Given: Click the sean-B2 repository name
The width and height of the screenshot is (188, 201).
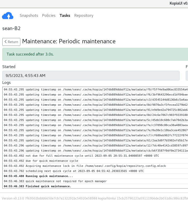Looking at the screenshot, I should click(11, 29).
